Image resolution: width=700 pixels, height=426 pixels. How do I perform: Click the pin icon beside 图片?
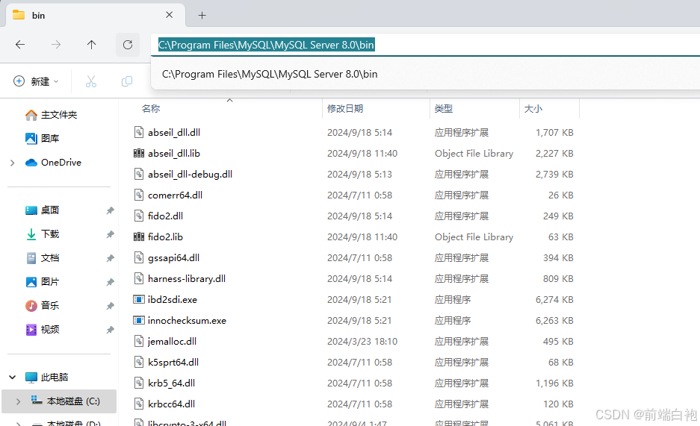[x=110, y=282]
